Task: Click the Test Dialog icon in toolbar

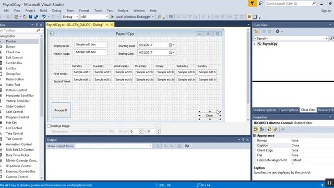Action: click(171, 17)
